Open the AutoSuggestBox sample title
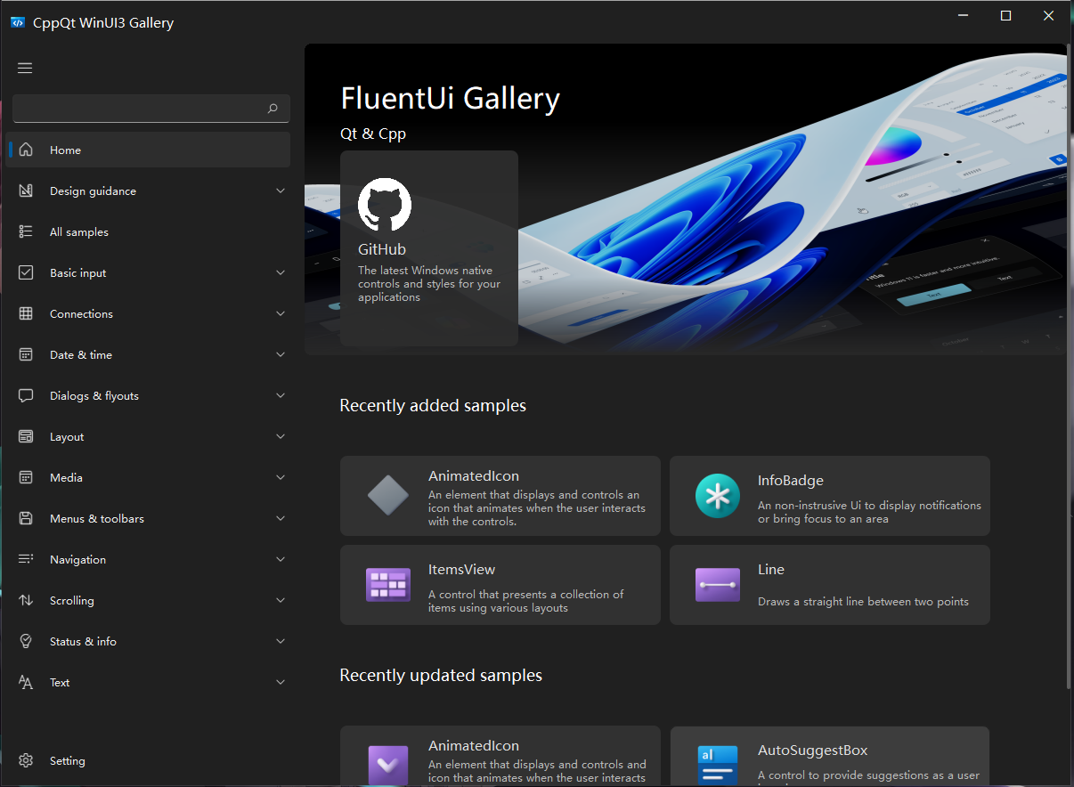The image size is (1074, 787). click(812, 750)
